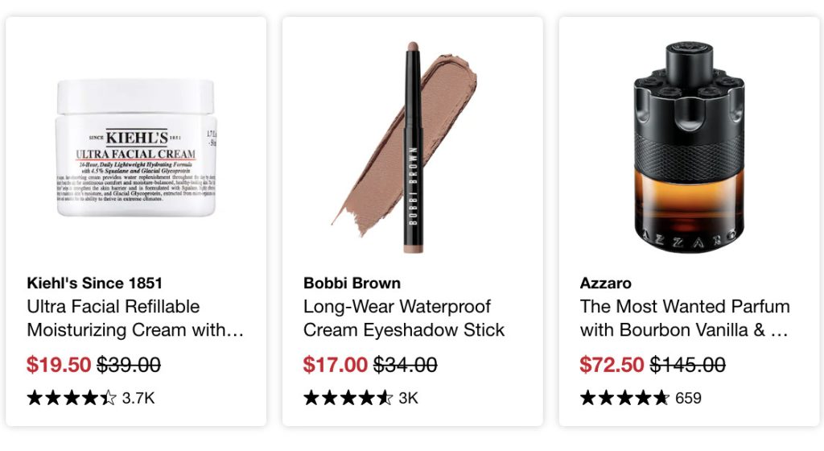
Task: Open the 659 reviews count
Action: point(689,398)
